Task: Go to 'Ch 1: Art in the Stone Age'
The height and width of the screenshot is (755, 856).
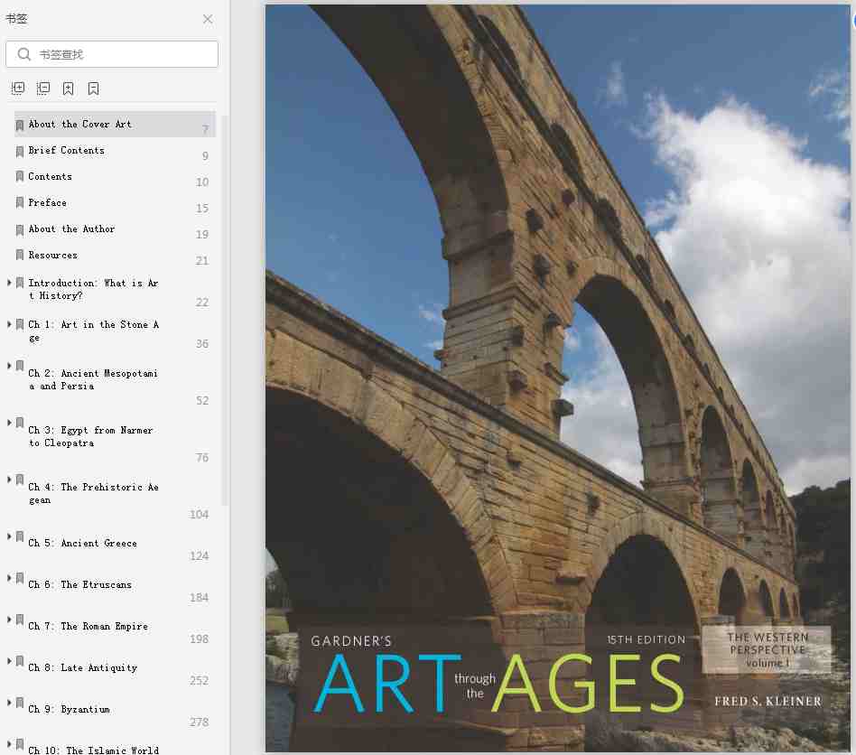Action: (93, 331)
